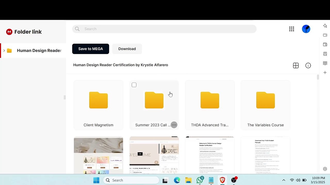Open the product grid screenshot thumbnail

coord(98,155)
